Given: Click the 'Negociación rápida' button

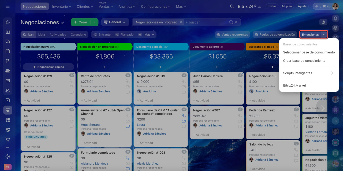Looking at the screenshot, I should pyautogui.click(x=49, y=67).
